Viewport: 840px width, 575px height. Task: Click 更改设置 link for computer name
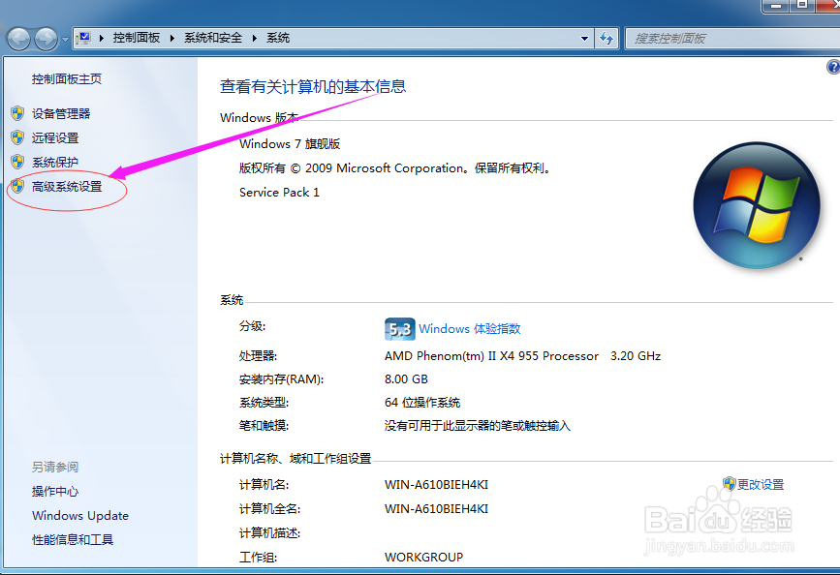pos(761,485)
